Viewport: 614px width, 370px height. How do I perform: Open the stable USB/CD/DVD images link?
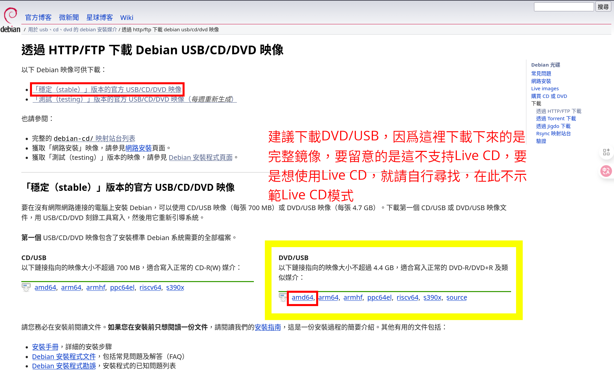[107, 90]
